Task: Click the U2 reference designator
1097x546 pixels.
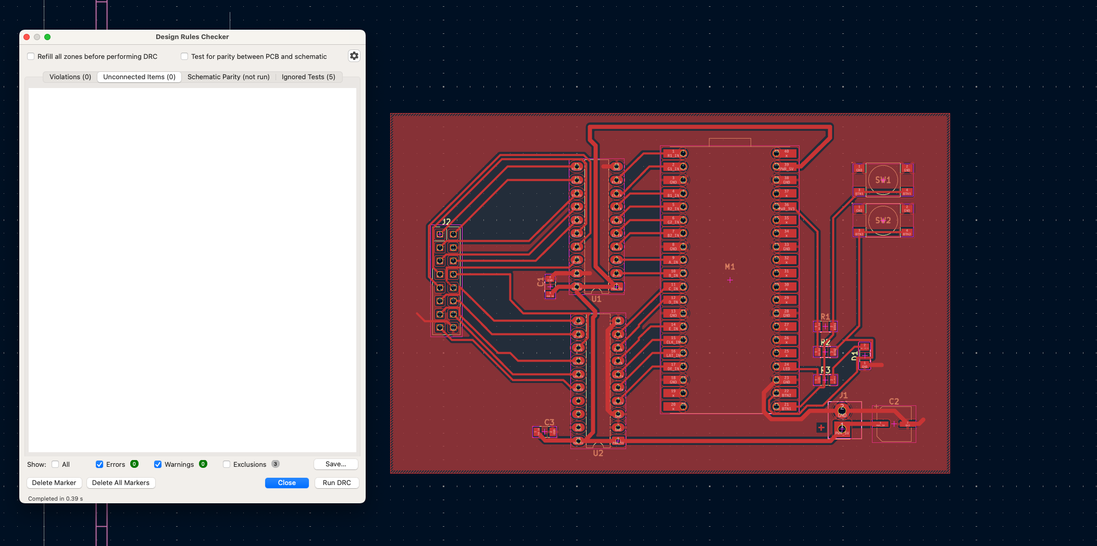Action: tap(598, 453)
